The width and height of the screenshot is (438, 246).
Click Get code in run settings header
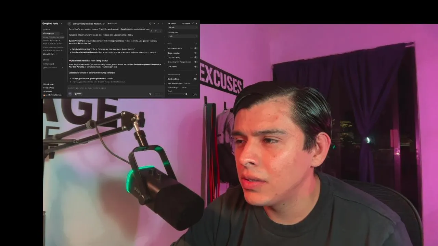pyautogui.click(x=186, y=24)
